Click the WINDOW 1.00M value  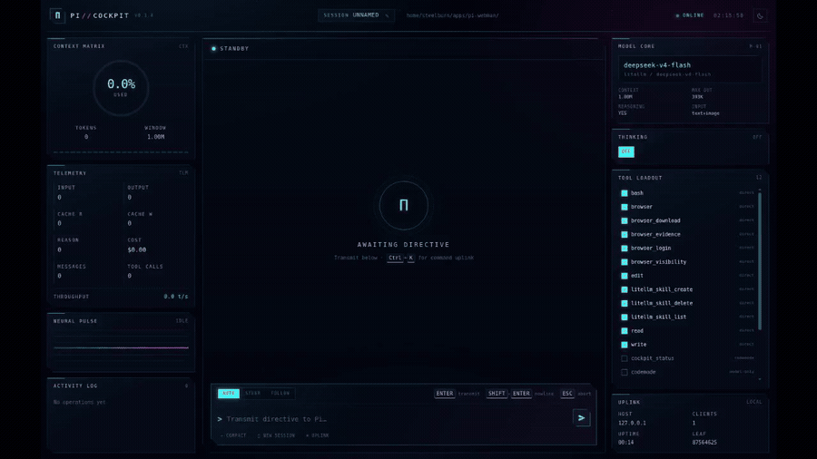point(155,137)
